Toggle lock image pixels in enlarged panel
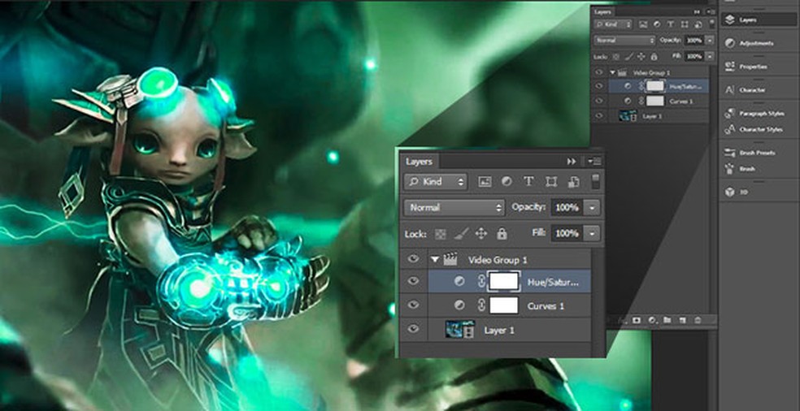The image size is (800, 411). pos(461,234)
